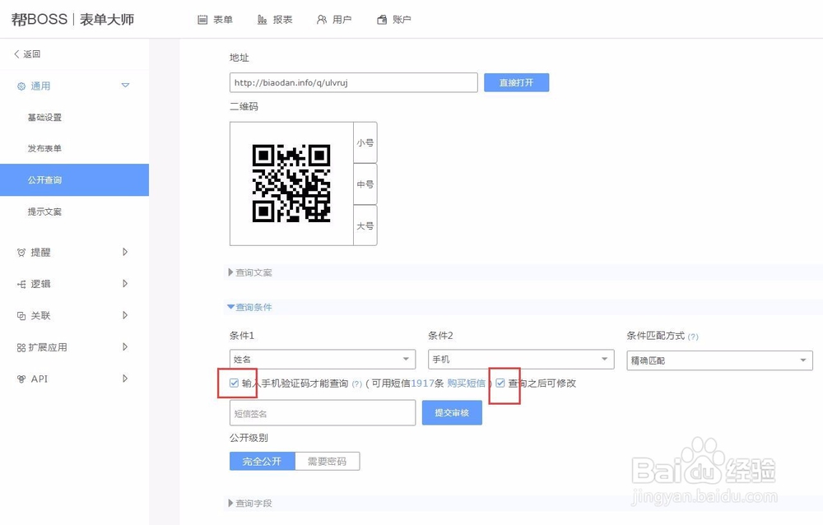Collapse the 通用 sidebar group arrow
The width and height of the screenshot is (823, 525).
pyautogui.click(x=125, y=85)
